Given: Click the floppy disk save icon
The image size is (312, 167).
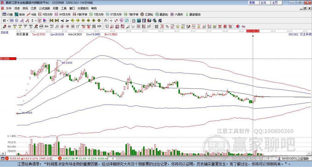Looking at the screenshot, I should (149, 21).
